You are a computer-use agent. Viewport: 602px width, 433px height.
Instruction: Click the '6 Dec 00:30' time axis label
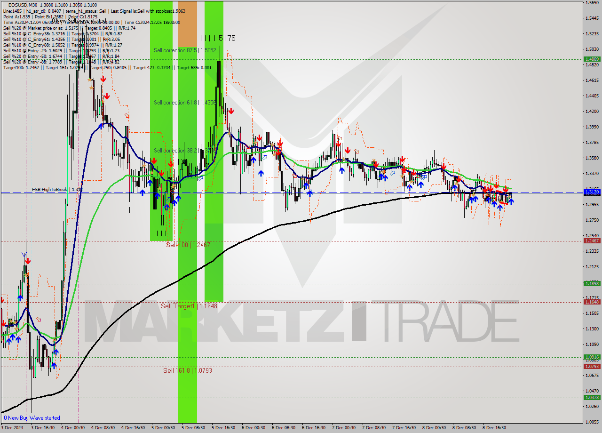click(x=253, y=428)
